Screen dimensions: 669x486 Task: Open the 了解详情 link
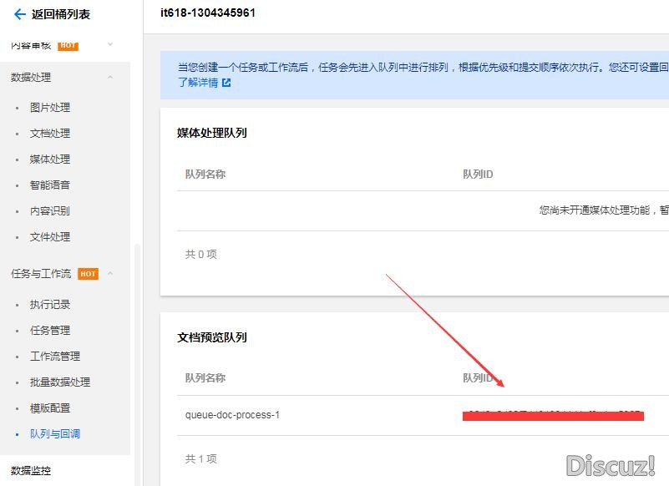pyautogui.click(x=198, y=83)
